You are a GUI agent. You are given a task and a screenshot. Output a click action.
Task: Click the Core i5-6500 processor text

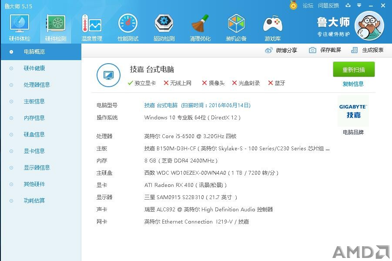pos(190,136)
